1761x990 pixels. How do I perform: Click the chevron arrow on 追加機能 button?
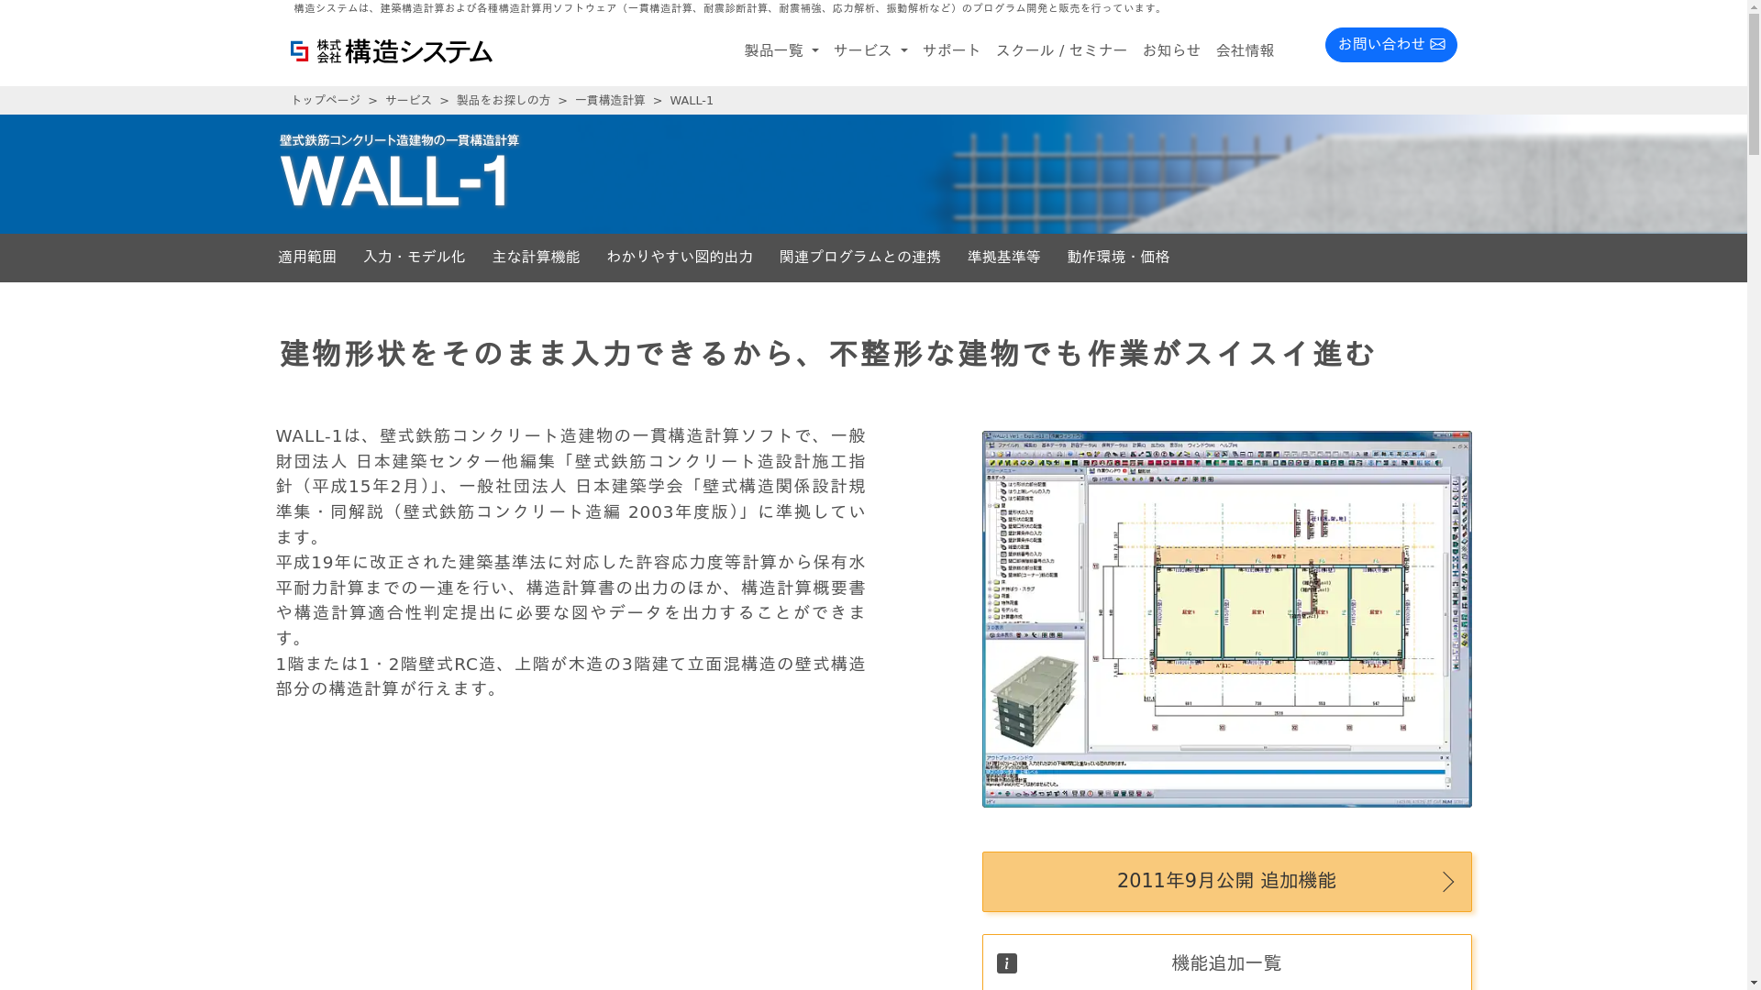(x=1448, y=882)
